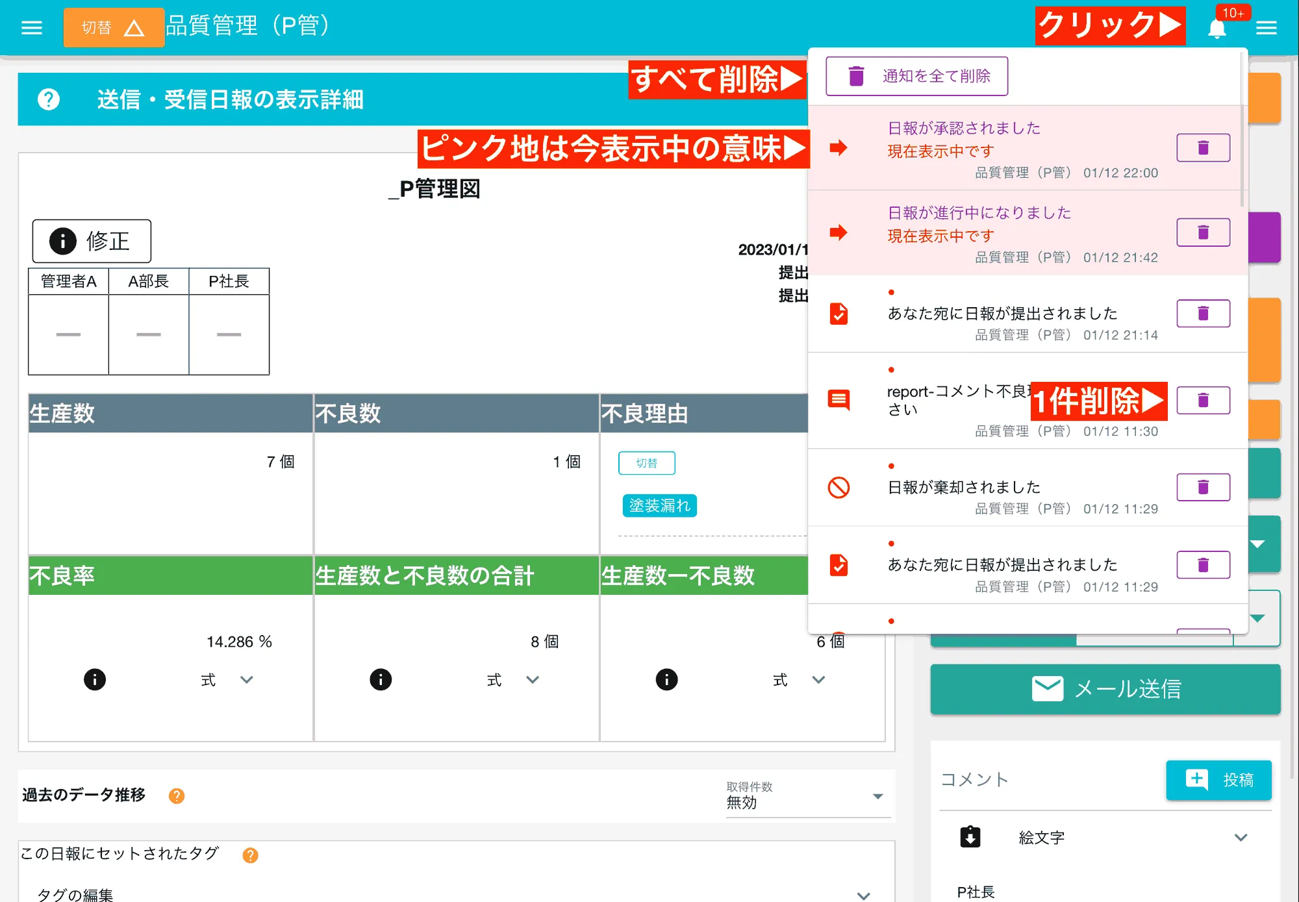Open the notification bell icon
This screenshot has height=902, width=1299.
(x=1216, y=27)
